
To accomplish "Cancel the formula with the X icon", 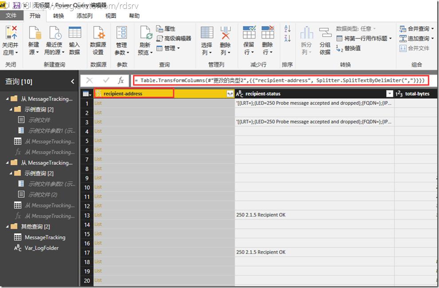I will (x=89, y=80).
